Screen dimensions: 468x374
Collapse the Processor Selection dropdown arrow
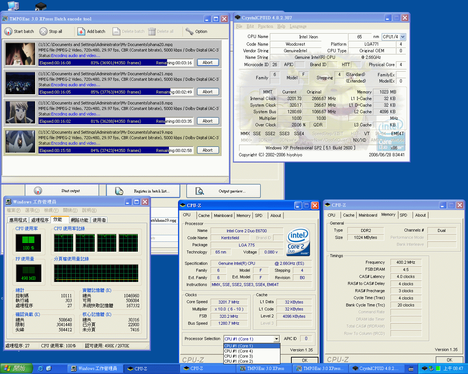point(276,339)
